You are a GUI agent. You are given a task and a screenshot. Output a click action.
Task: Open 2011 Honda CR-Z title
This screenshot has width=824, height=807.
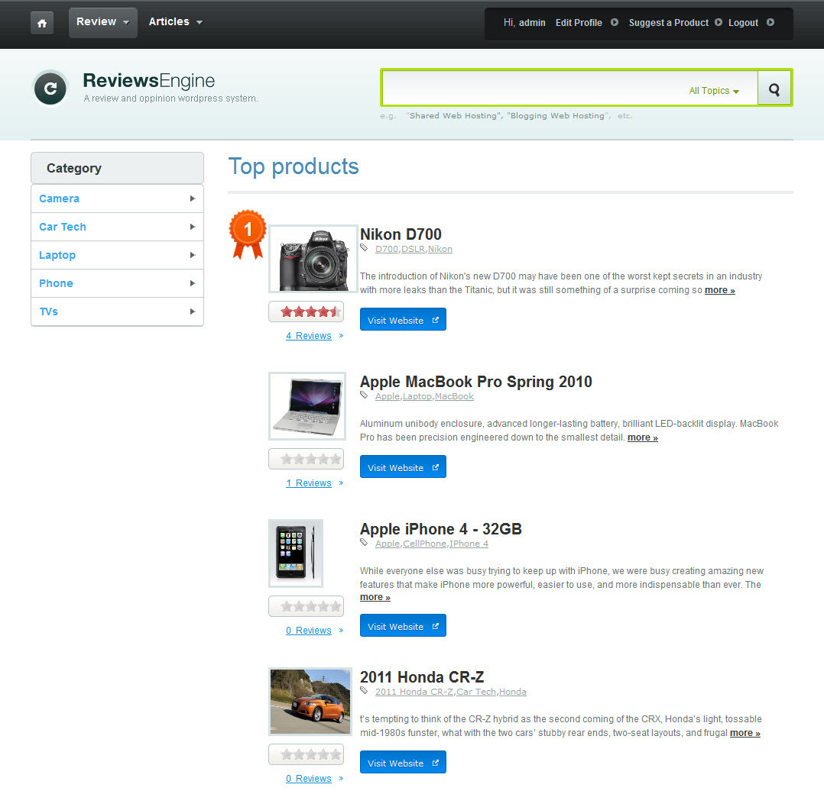click(x=421, y=677)
